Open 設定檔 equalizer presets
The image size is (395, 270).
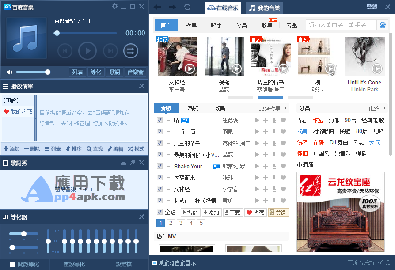tap(123, 264)
